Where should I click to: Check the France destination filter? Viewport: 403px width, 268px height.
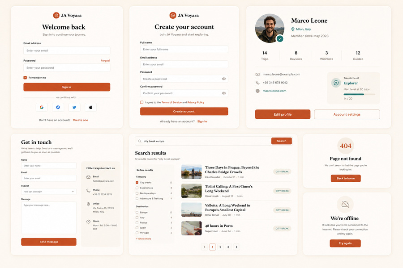pyautogui.click(x=137, y=222)
